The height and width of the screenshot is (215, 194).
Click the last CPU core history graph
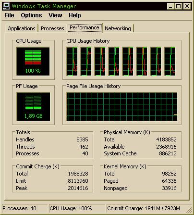pyautogui.click(x=170, y=61)
